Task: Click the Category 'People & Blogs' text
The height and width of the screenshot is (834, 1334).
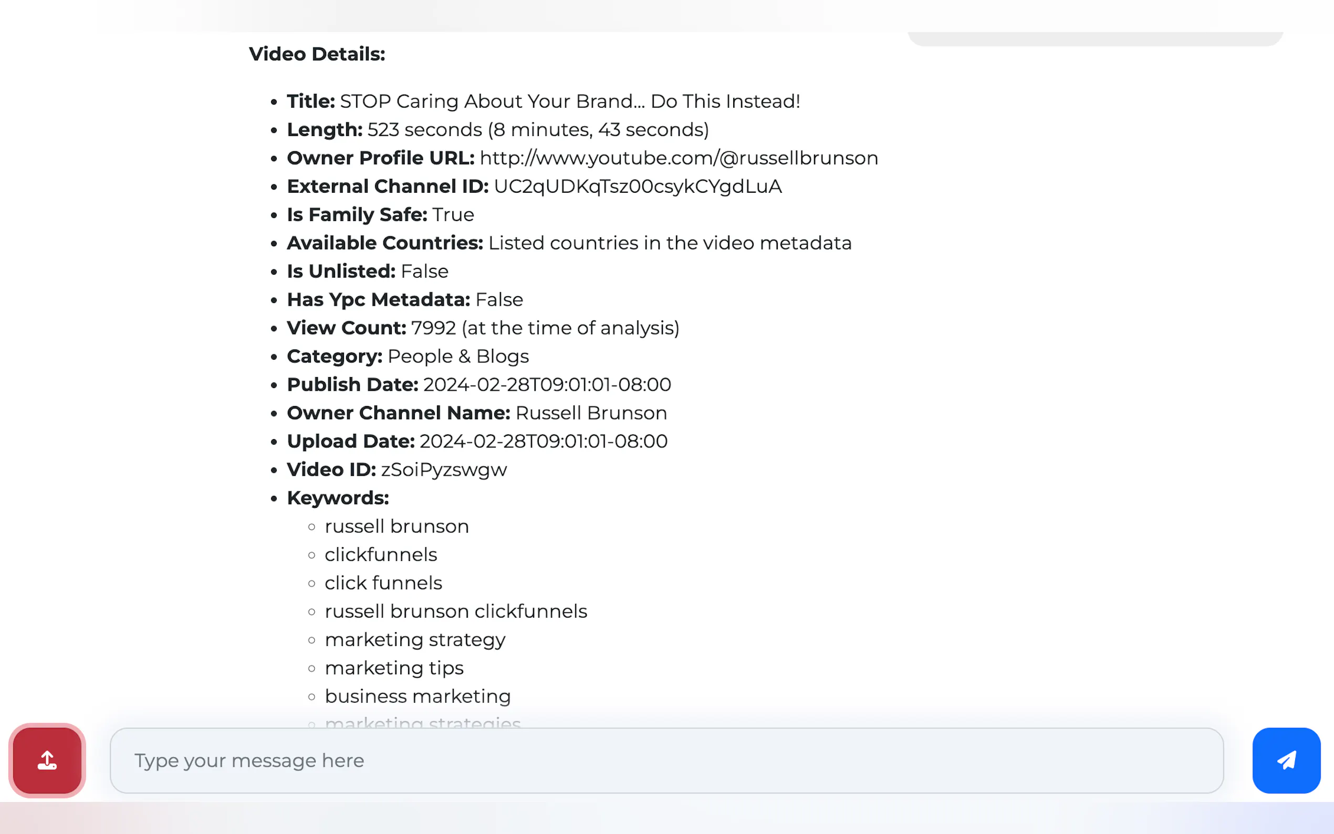Action: tap(458, 356)
